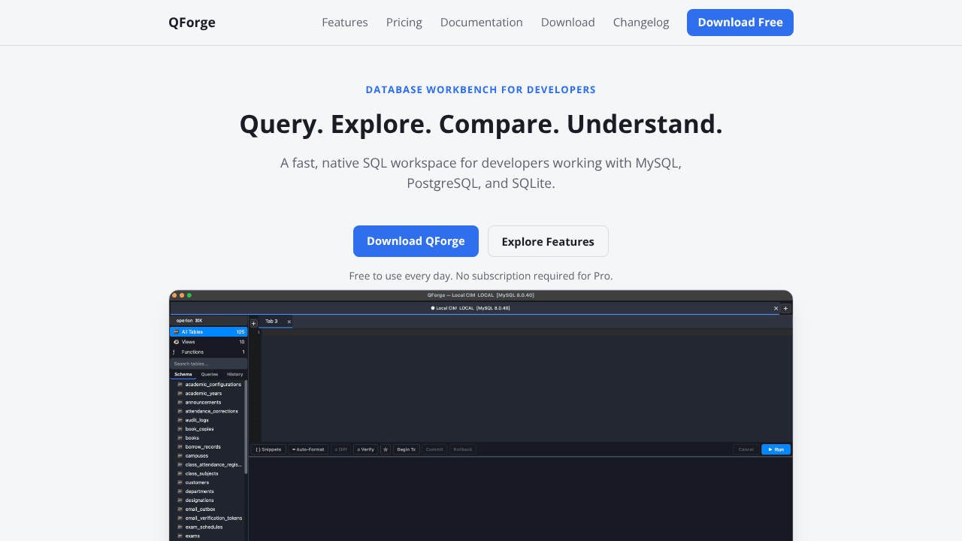This screenshot has width=962, height=541.
Task: Switch to the Queries tab
Action: coord(210,374)
